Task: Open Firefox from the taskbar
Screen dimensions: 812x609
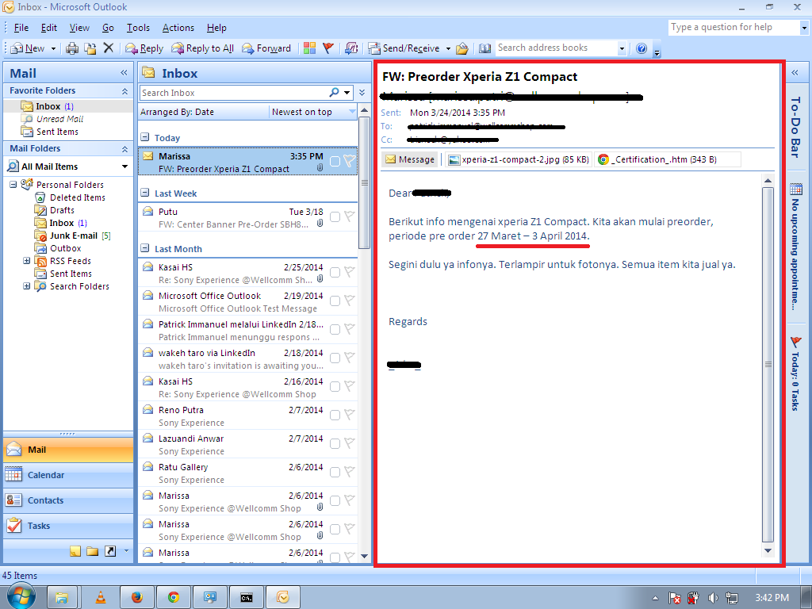Action: coord(137,598)
